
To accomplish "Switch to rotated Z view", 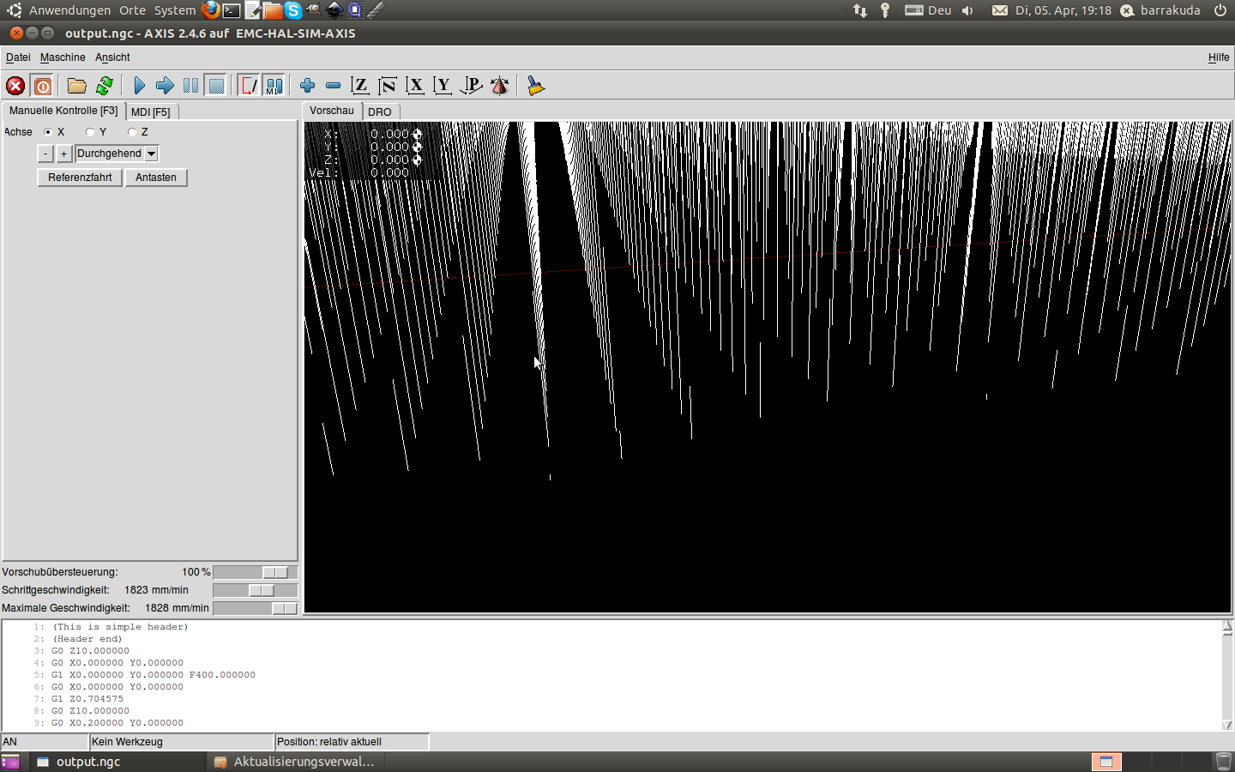I will [x=388, y=86].
